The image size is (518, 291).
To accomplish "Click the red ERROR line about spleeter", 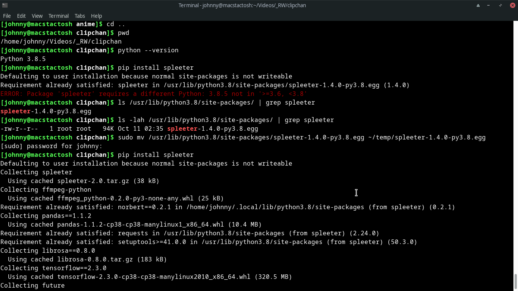I will [x=154, y=94].
